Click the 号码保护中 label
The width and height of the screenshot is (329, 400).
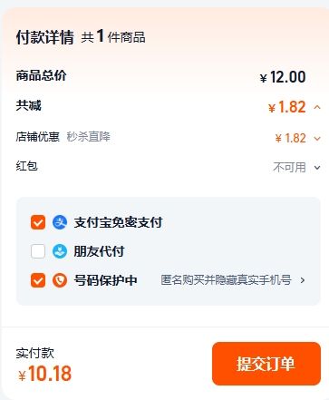(x=105, y=280)
